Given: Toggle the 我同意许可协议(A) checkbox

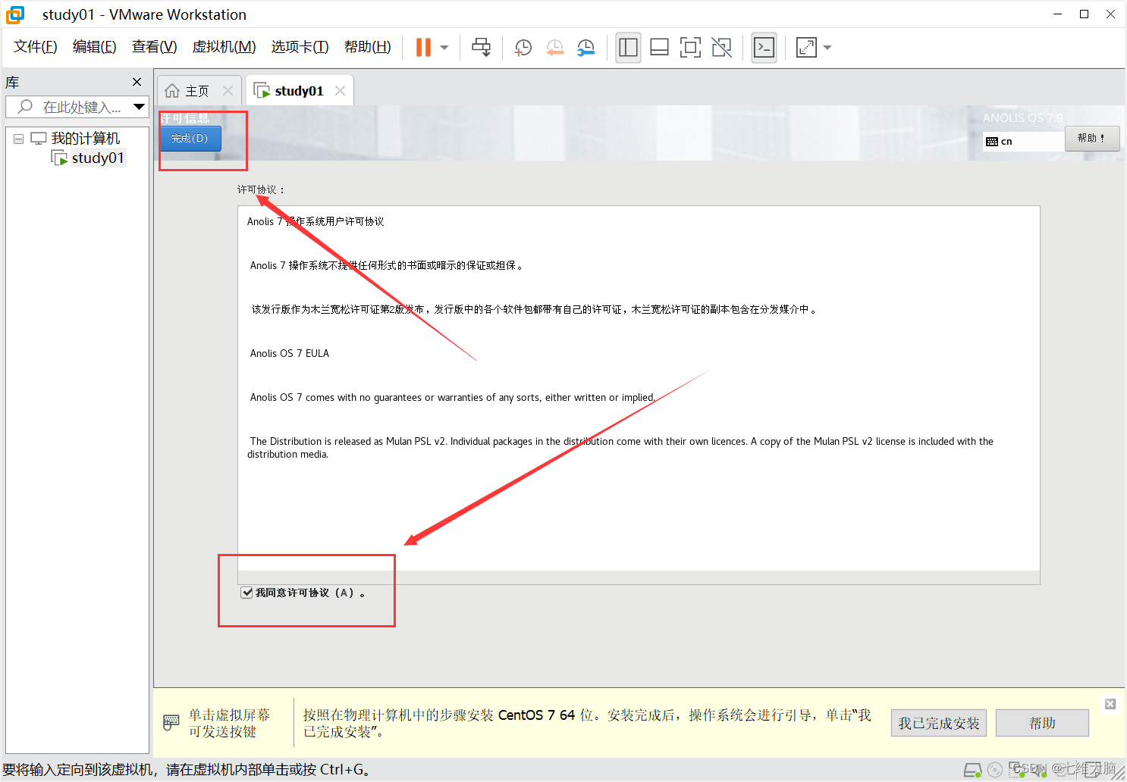Looking at the screenshot, I should [246, 593].
